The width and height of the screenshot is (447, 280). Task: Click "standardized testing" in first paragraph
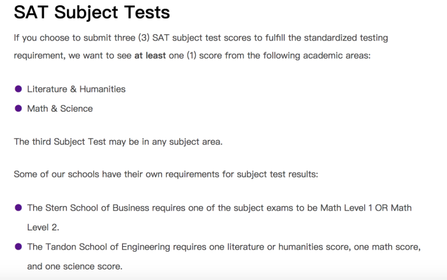click(x=346, y=38)
